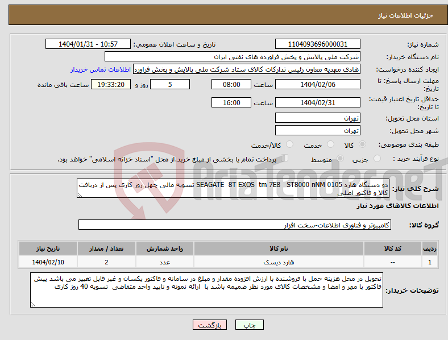This screenshot has width=448, height=340.
Task: Click the عدد unit cell
Action: point(165,262)
